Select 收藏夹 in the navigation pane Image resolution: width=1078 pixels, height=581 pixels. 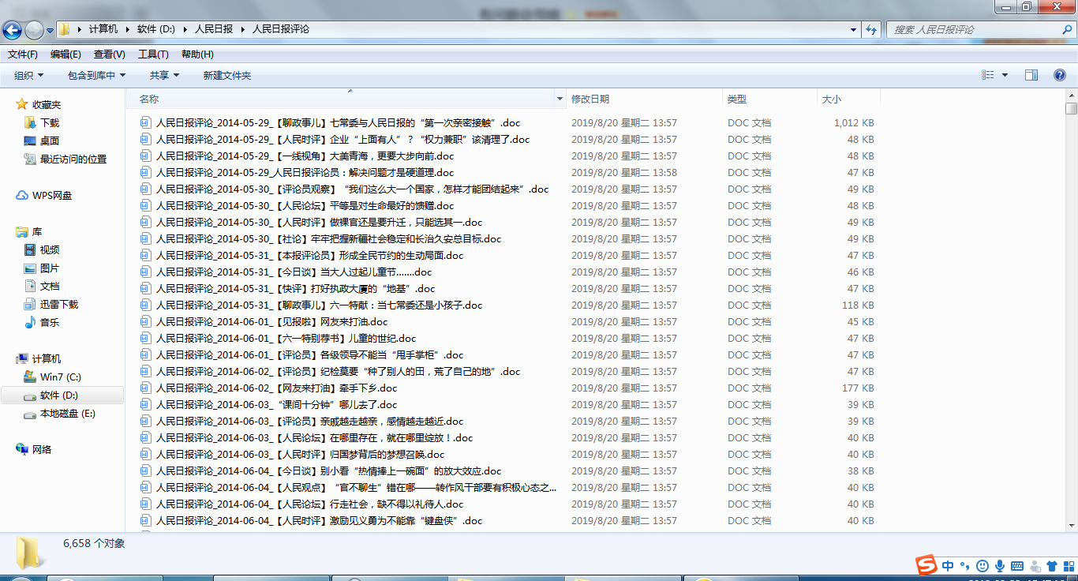pyautogui.click(x=47, y=104)
